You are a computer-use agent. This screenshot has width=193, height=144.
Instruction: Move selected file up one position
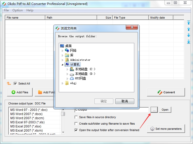pyautogui.click(x=188, y=29)
